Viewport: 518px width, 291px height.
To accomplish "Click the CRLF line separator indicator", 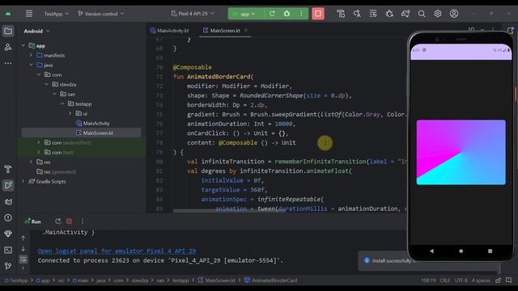I will click(444, 280).
